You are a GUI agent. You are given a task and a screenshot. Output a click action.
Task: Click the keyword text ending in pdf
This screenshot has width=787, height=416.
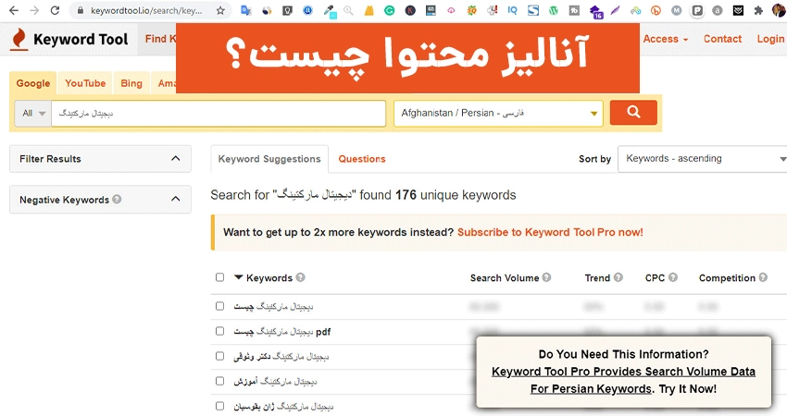pos(282,331)
